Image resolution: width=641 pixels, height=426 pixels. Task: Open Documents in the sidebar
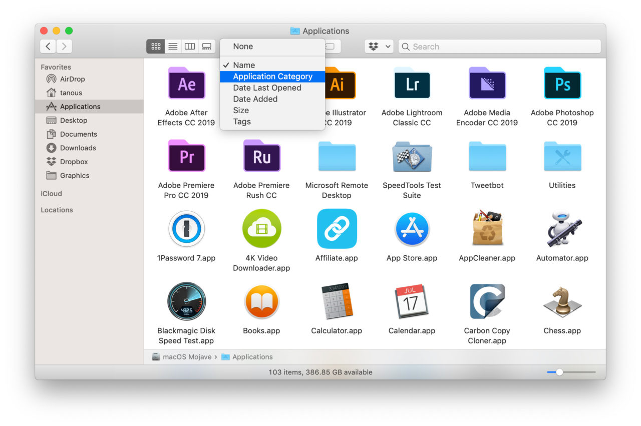coord(89,134)
